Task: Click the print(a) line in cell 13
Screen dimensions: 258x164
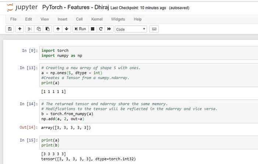Action: 50,83
